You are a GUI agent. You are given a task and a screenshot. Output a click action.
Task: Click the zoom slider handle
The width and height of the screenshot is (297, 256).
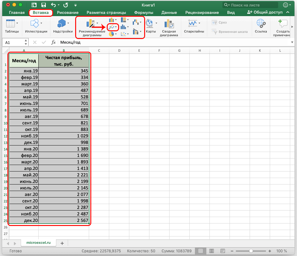[x=251, y=251]
